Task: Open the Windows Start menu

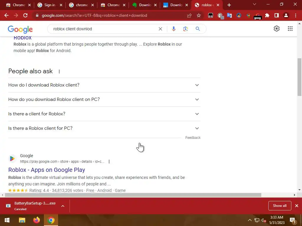Action: [7, 220]
